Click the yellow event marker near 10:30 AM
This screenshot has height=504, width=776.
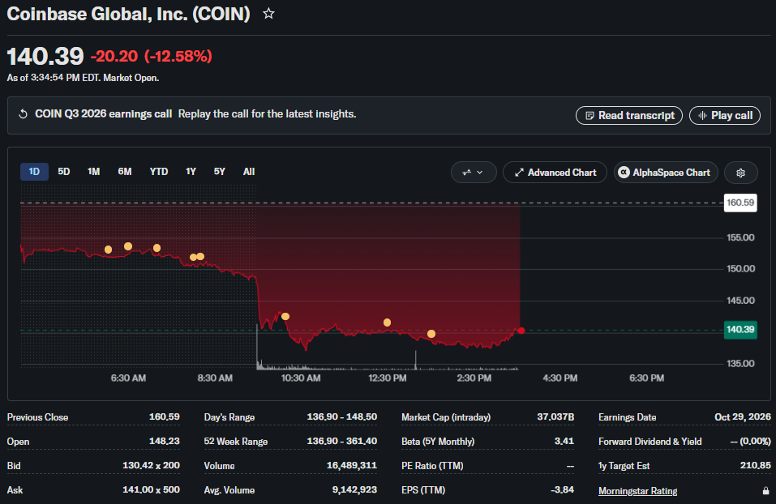tap(285, 317)
